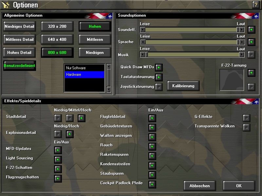Set resolution to 800 x 600
Image resolution: width=262 pixels, height=196 pixels.
click(57, 53)
